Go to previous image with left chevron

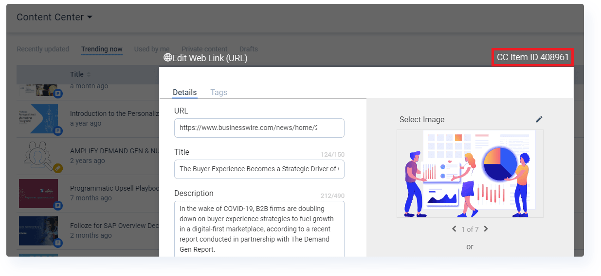click(x=454, y=229)
